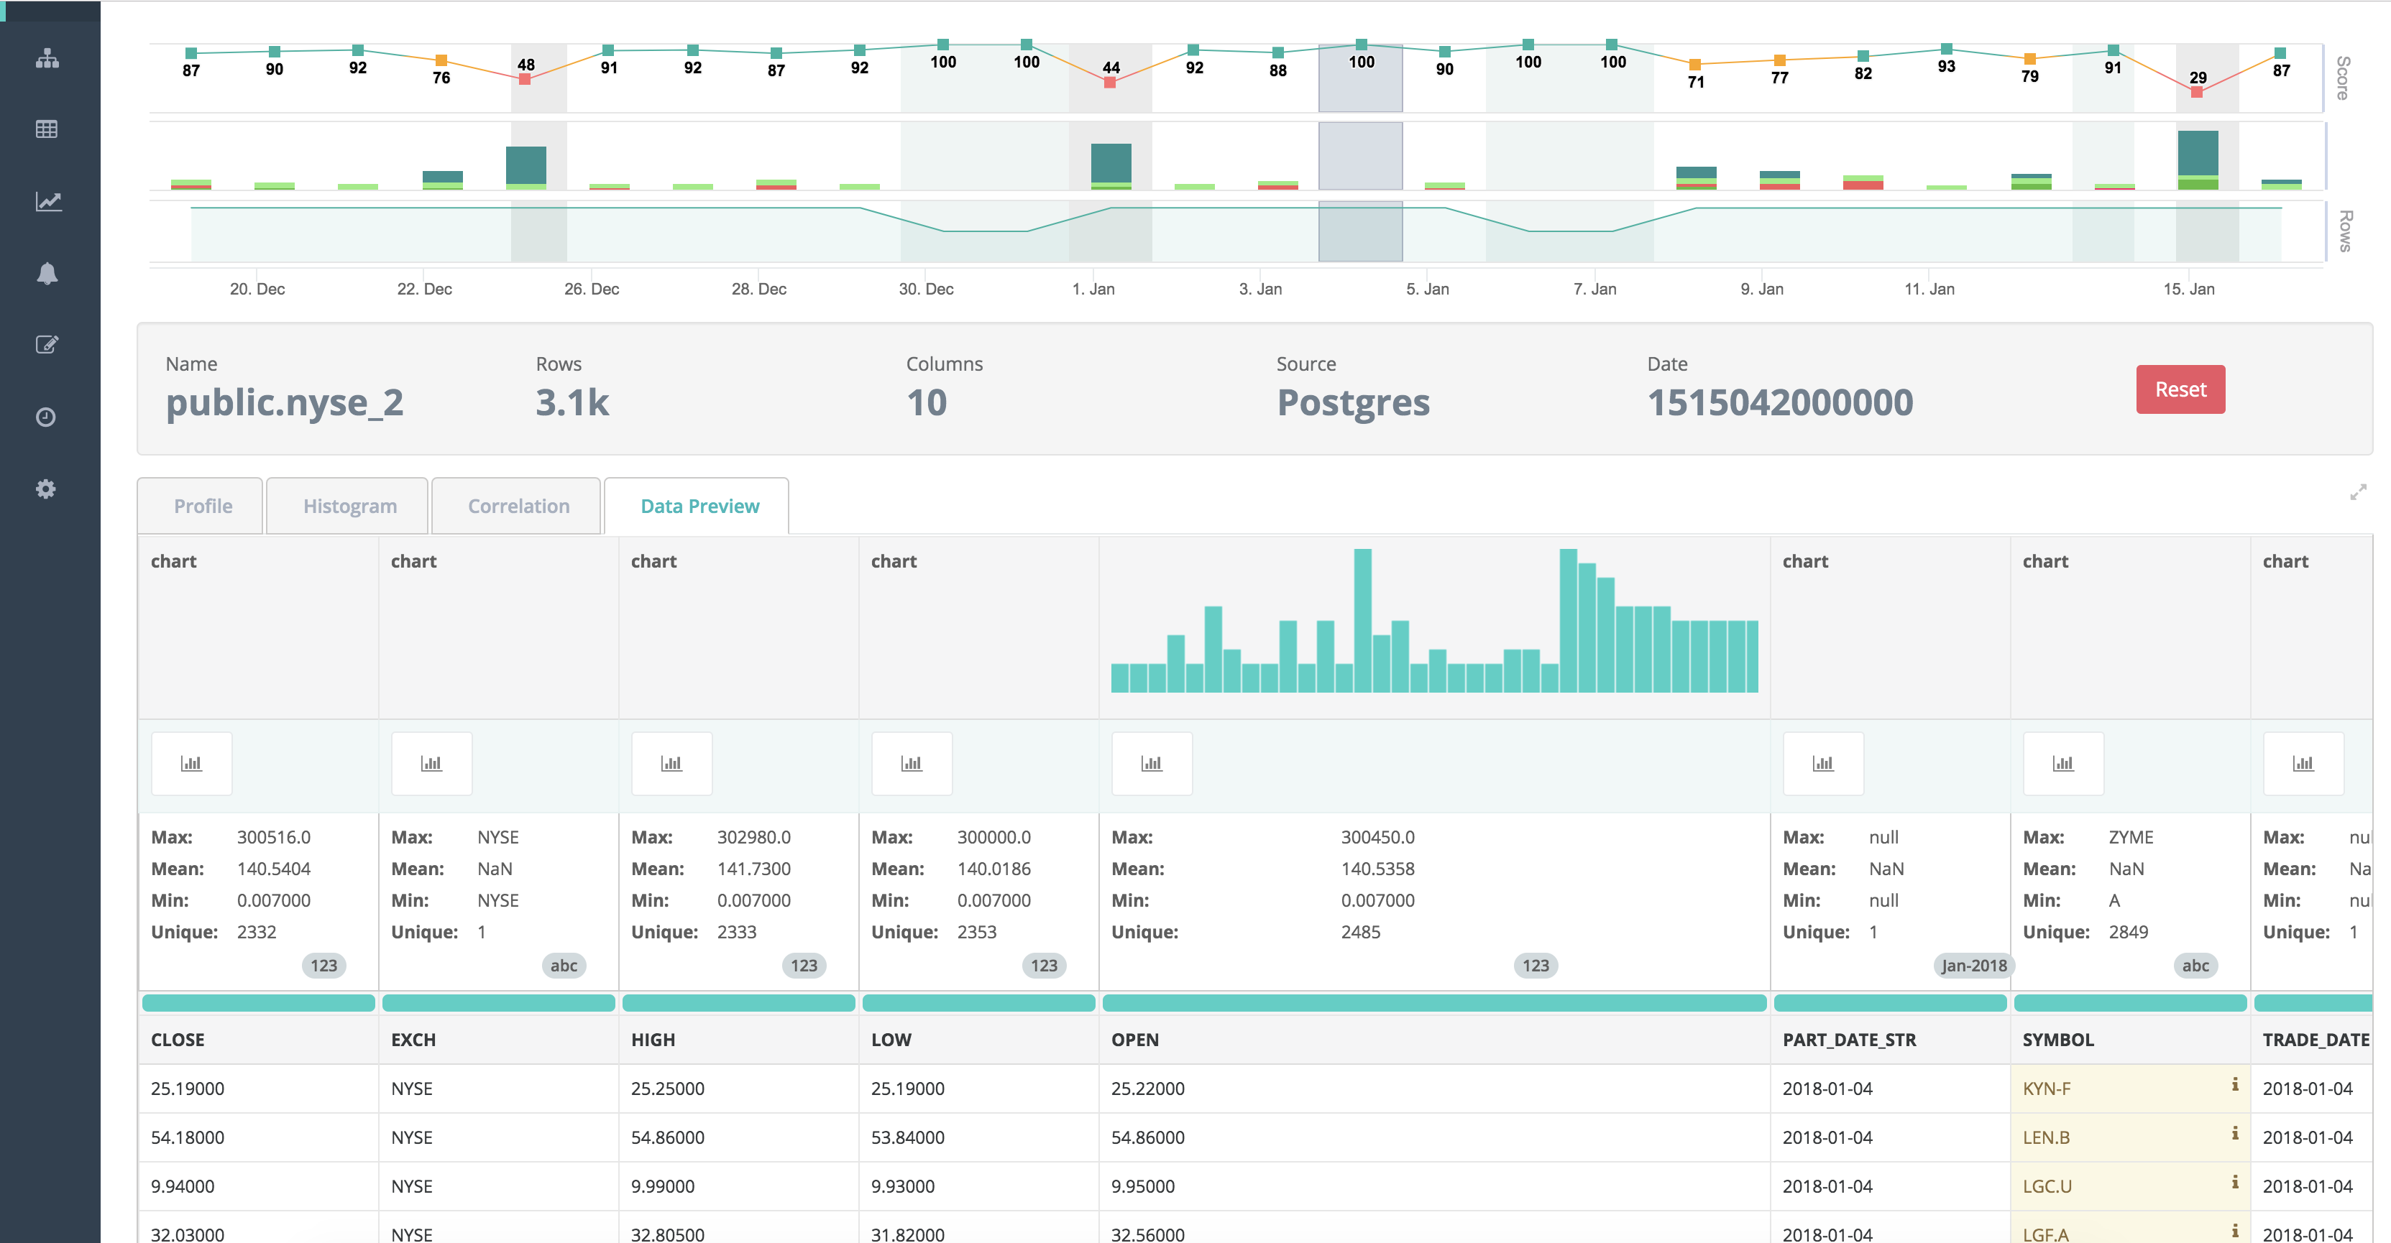Click the expand fullscreen arrows icon

pos(2358,491)
